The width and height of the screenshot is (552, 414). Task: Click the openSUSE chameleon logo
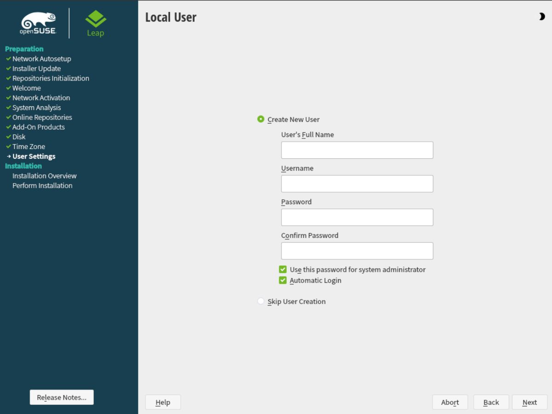39,21
